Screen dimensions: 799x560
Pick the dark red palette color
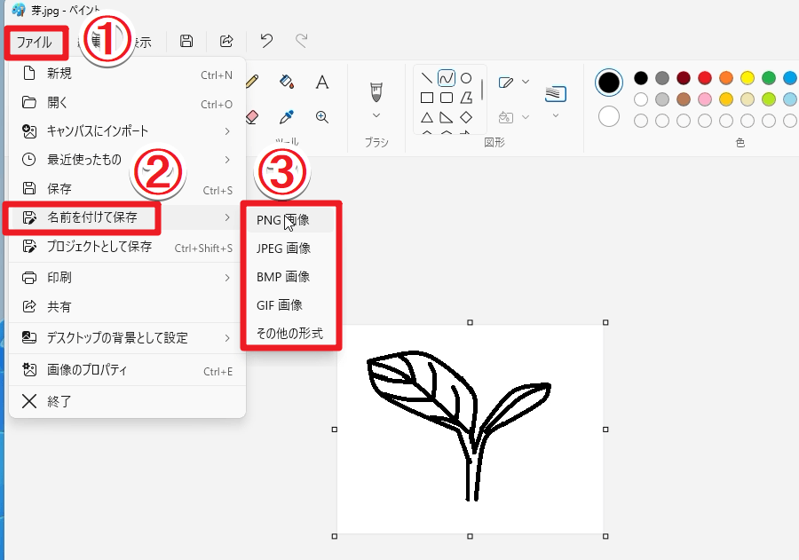pos(684,78)
